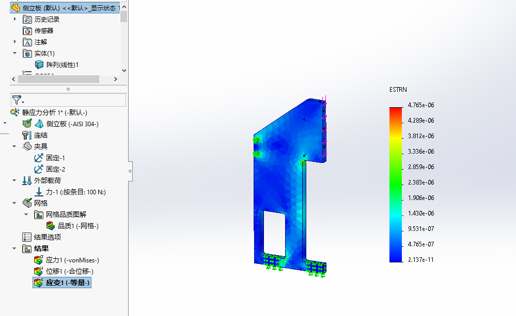
Task: Select 静应力分析 1* (-默认-) study text
Action: [x=55, y=113]
